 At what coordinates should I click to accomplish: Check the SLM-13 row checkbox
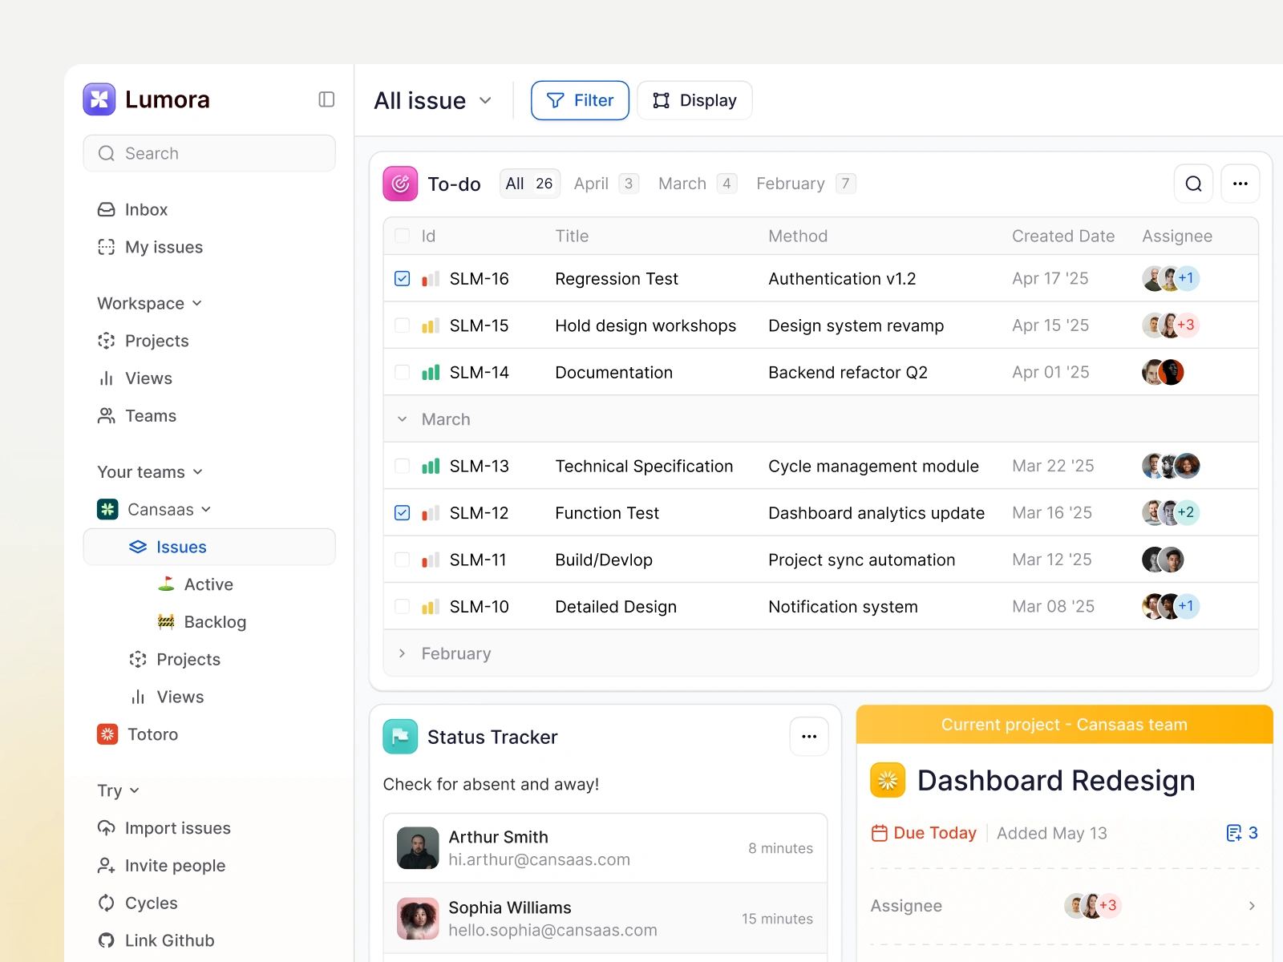403,466
